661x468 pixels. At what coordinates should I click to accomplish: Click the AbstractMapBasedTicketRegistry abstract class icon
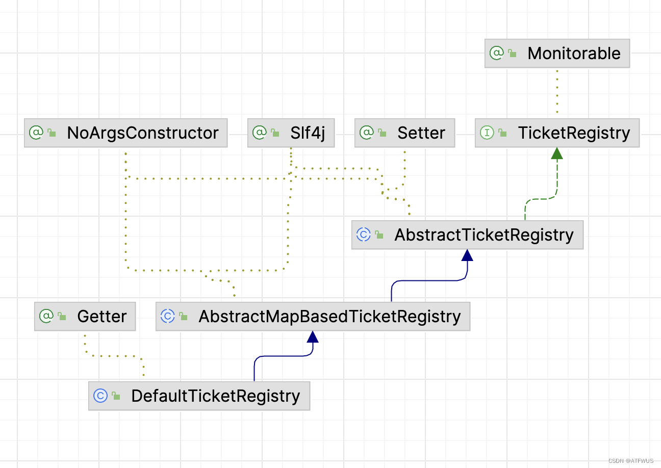point(168,316)
